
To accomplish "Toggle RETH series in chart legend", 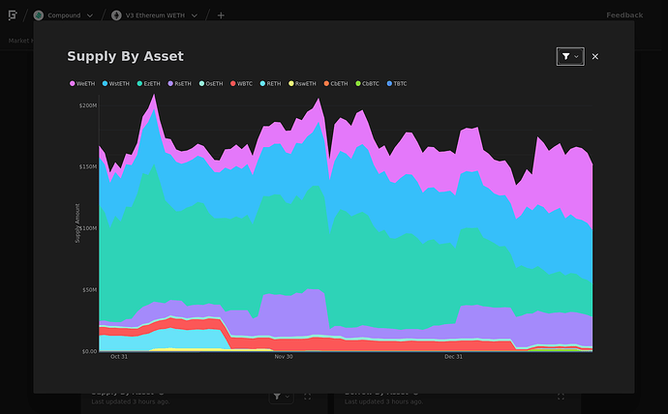I will [270, 84].
